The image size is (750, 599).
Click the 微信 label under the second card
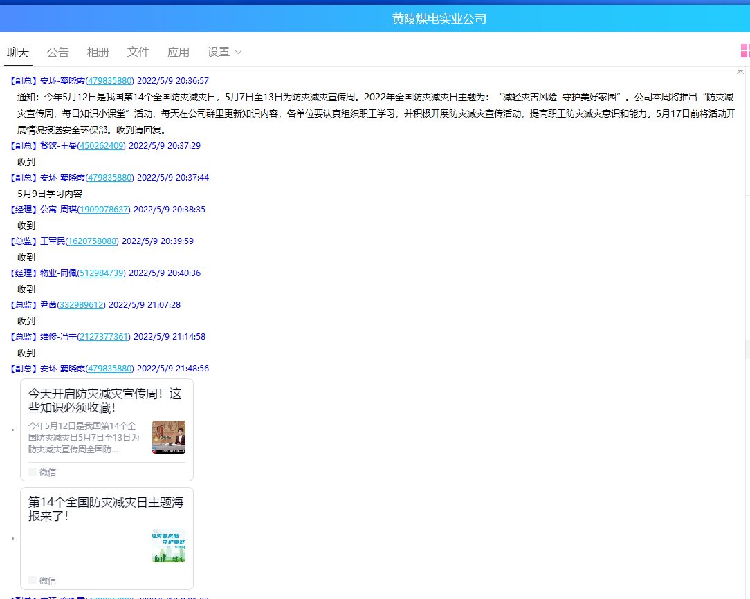pyautogui.click(x=47, y=581)
